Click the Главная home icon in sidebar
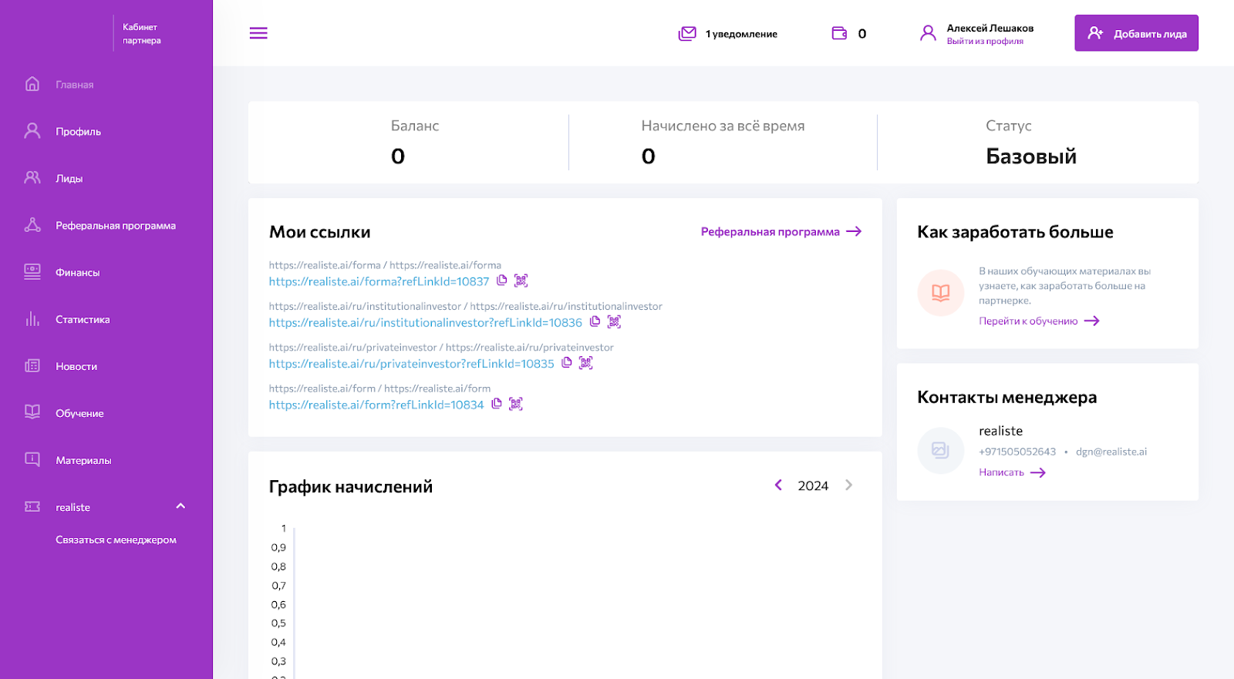 click(x=32, y=84)
